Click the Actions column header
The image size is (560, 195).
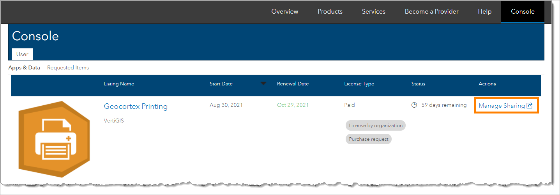pos(487,84)
